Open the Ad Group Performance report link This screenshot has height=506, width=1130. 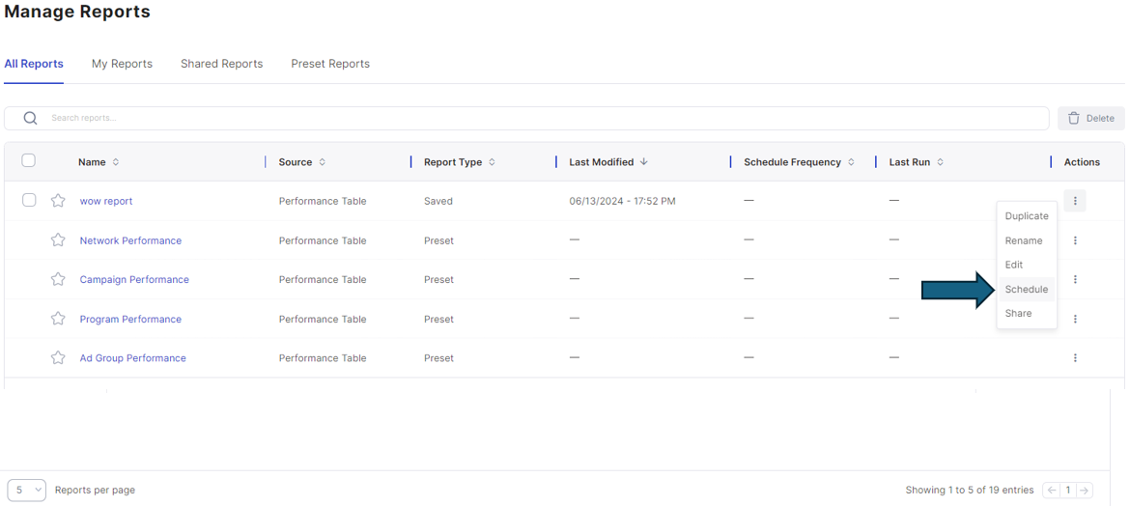(x=132, y=357)
